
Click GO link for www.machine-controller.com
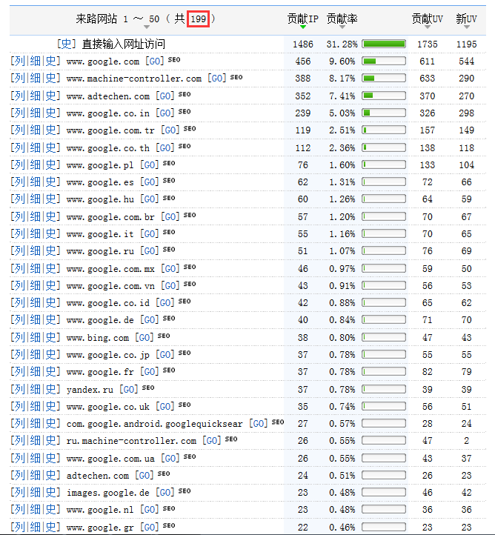pyautogui.click(x=217, y=79)
